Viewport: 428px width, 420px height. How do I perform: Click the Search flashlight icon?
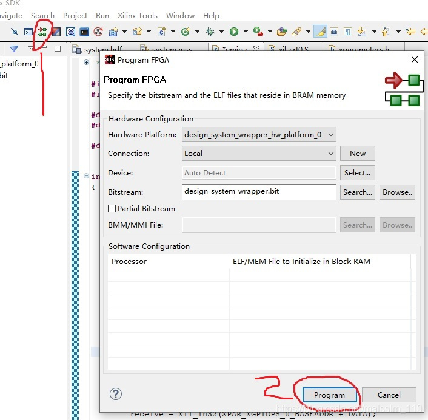pyautogui.click(x=296, y=32)
